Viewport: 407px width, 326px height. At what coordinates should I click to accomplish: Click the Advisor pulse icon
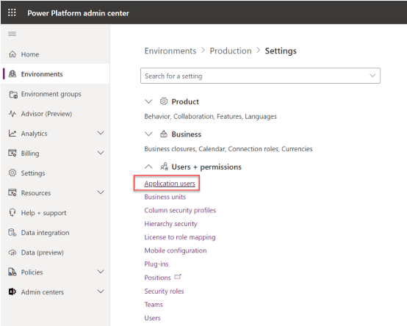(12, 114)
